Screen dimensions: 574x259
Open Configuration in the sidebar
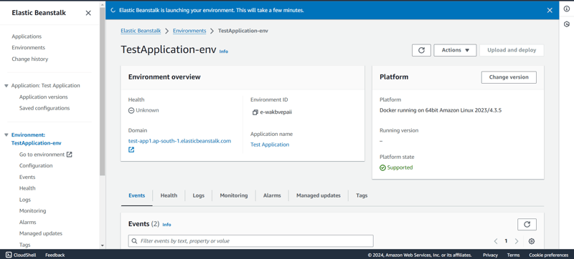coord(36,165)
